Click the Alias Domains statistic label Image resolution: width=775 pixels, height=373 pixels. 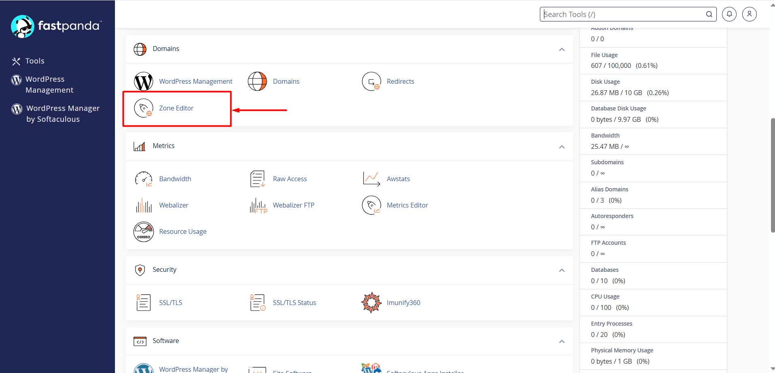pos(609,189)
